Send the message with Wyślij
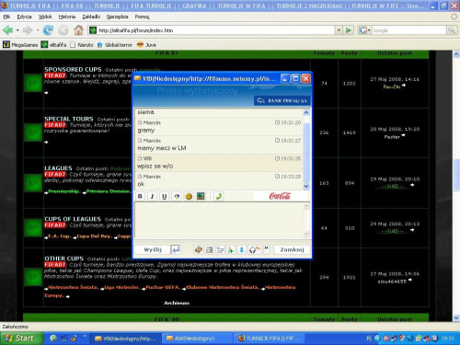Image resolution: width=460 pixels, height=345 pixels. click(153, 250)
